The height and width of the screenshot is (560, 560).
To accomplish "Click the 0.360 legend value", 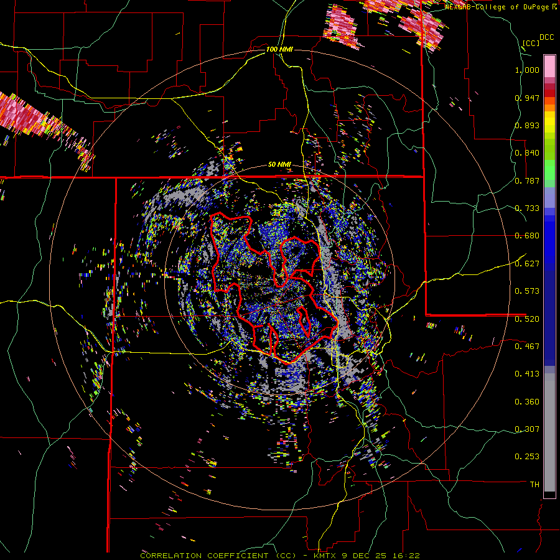I will (x=527, y=402).
